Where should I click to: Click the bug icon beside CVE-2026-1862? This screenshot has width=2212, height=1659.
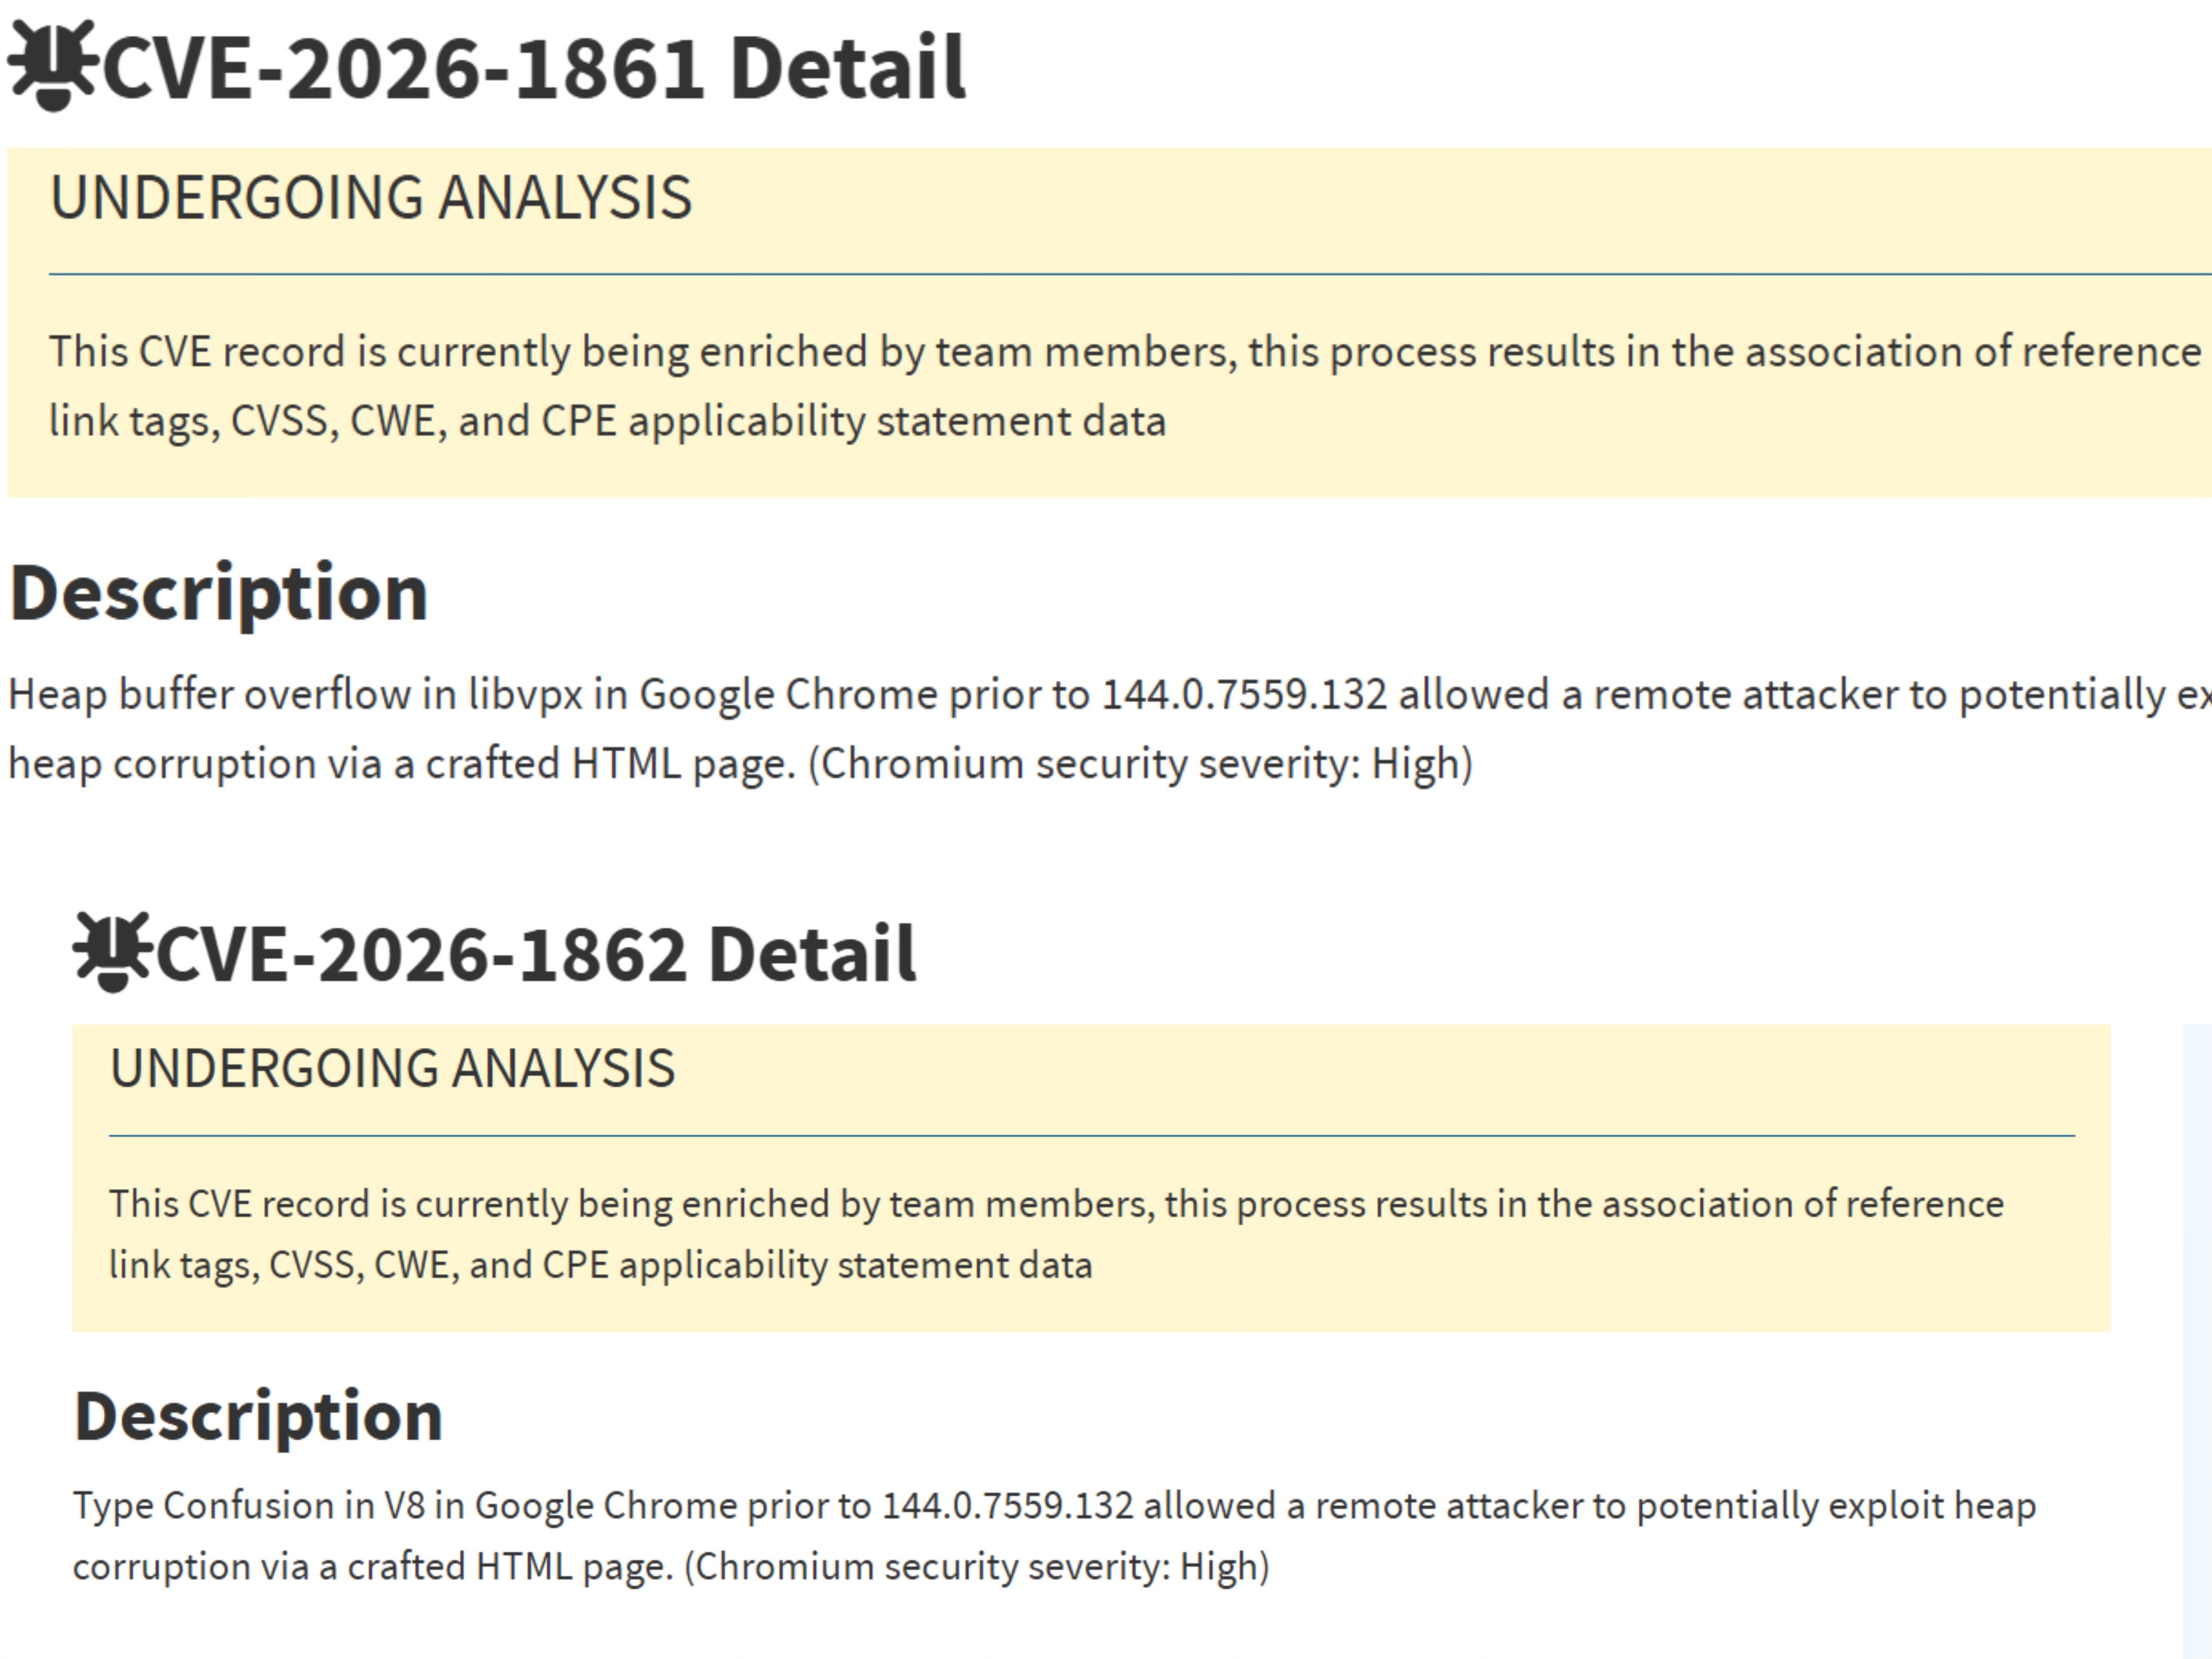(x=111, y=952)
